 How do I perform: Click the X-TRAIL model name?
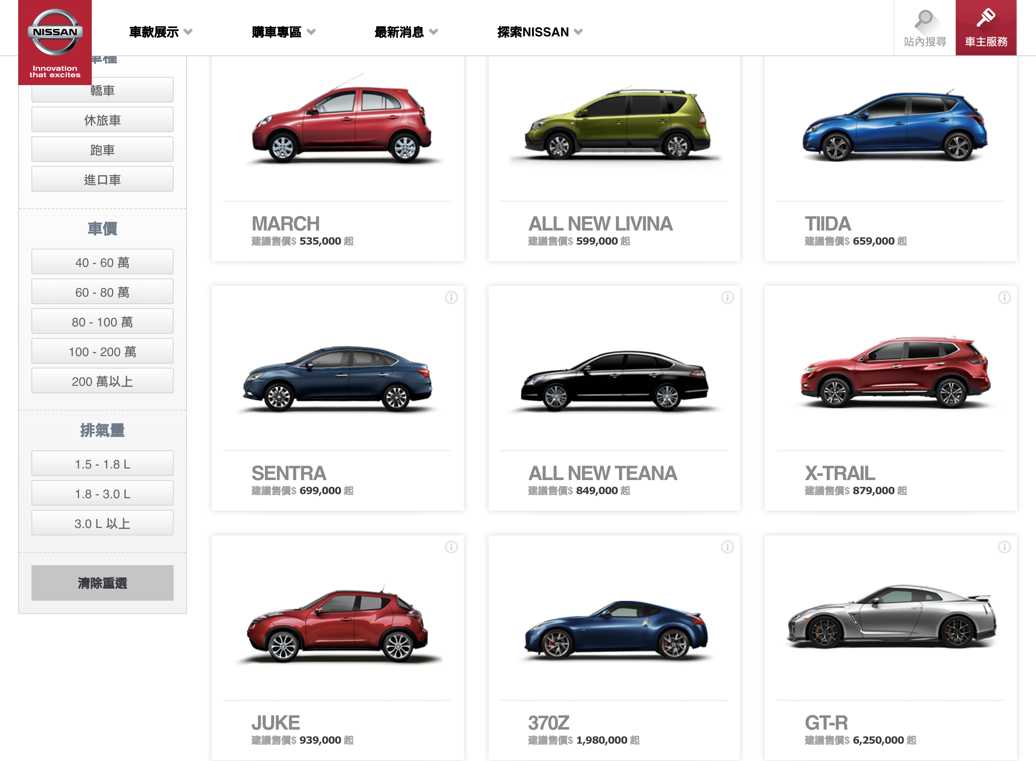pos(840,473)
